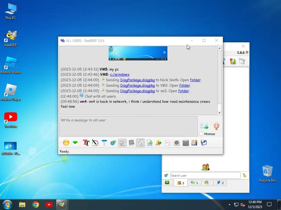The image size is (281, 210).
Task: Open DiagPackage.diagpkg link sent to VM2
Action: [x=137, y=85]
